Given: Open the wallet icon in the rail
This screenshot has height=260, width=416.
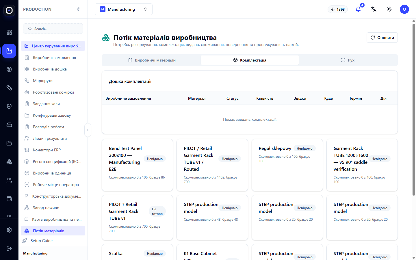Looking at the screenshot, I should click(9, 199).
